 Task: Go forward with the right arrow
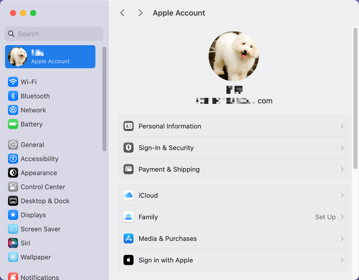click(141, 13)
